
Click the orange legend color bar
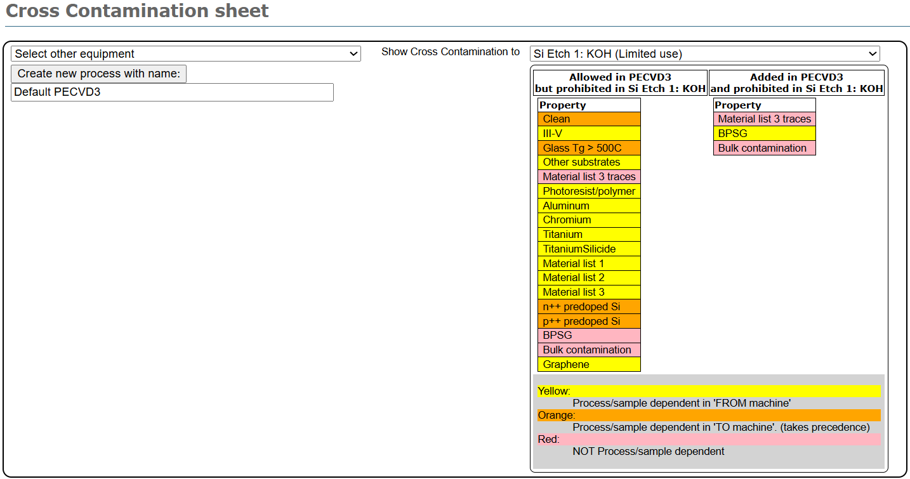pyautogui.click(x=708, y=415)
